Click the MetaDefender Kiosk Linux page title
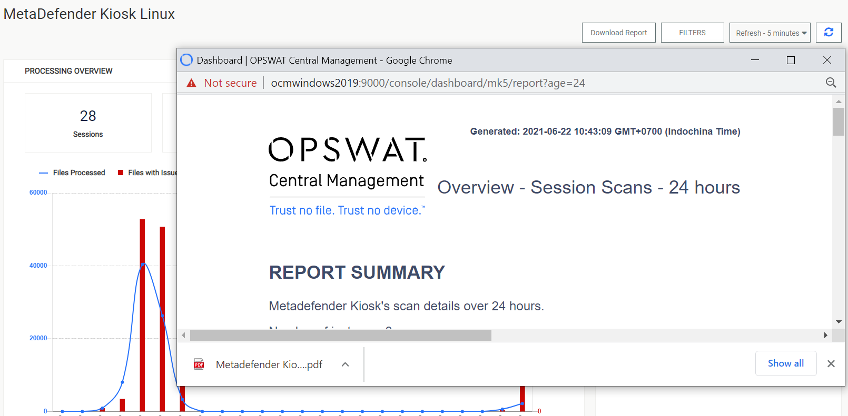 pos(89,14)
